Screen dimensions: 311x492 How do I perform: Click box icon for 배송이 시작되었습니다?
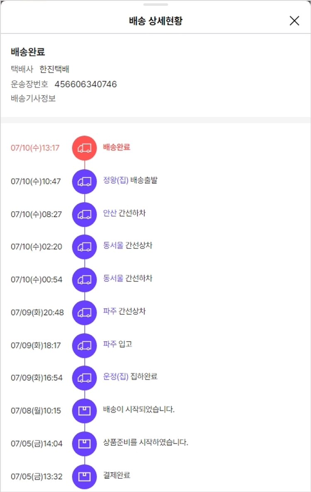(85, 410)
